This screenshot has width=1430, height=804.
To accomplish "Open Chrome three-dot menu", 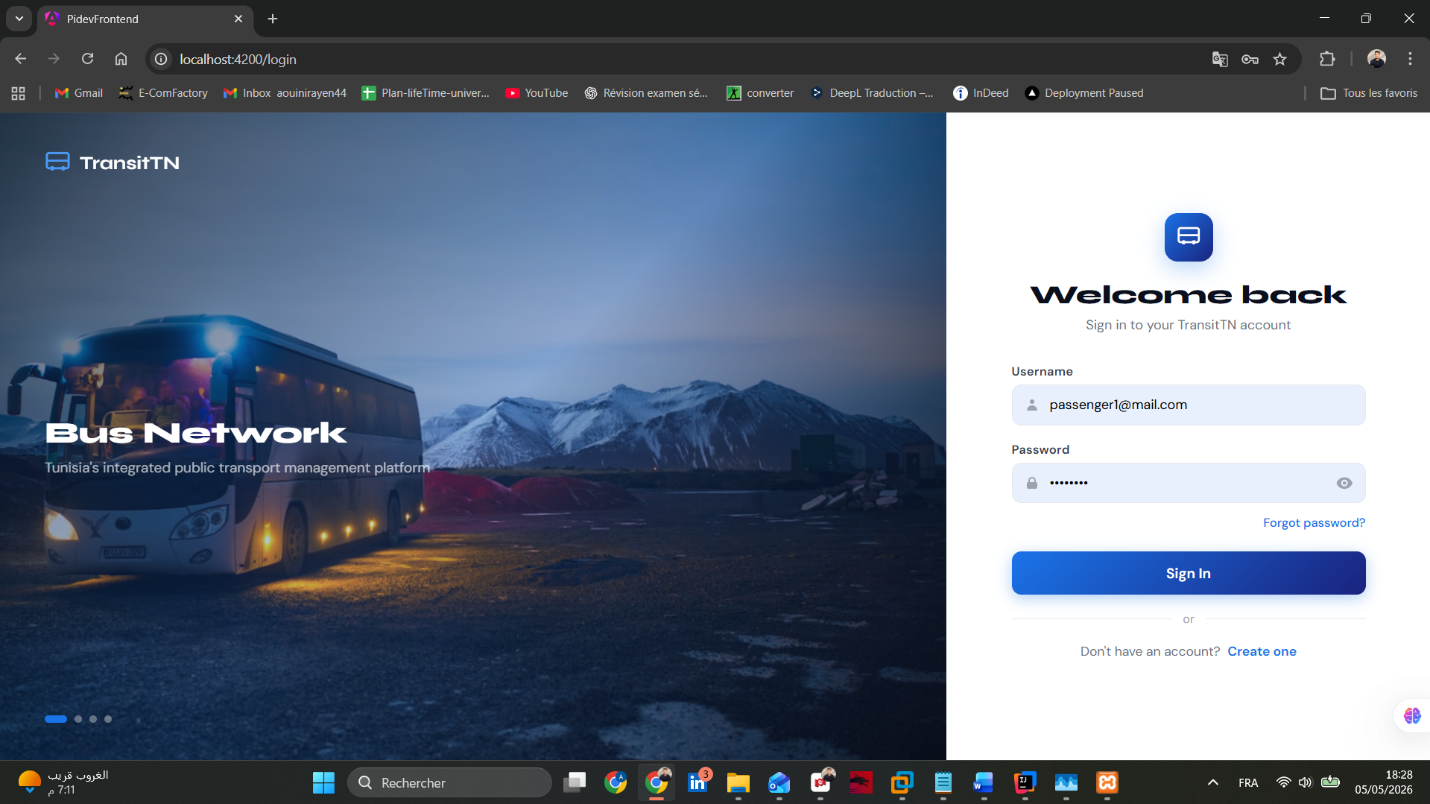I will [1410, 59].
